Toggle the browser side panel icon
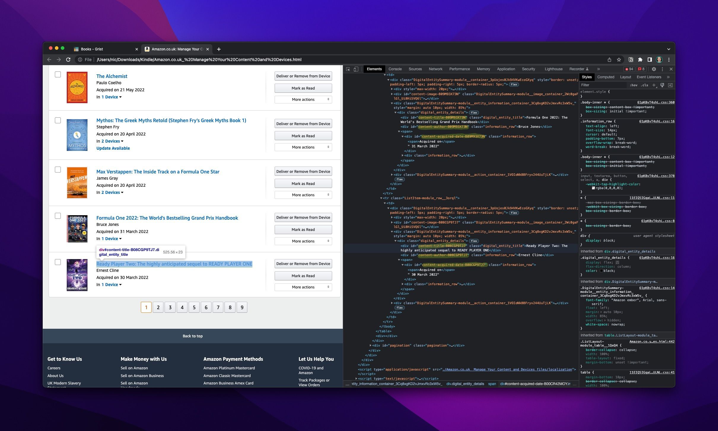Image resolution: width=718 pixels, height=431 pixels. 649,60
